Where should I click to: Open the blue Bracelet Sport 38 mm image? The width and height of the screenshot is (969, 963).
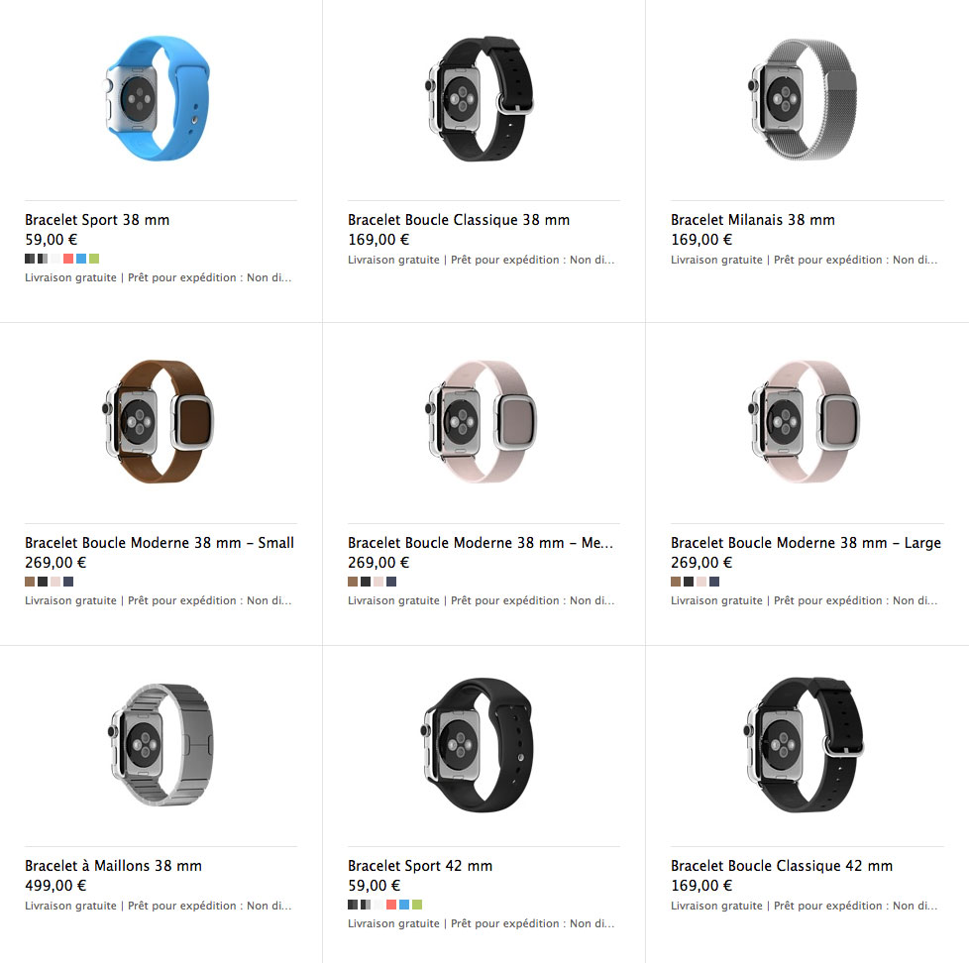coord(157,99)
